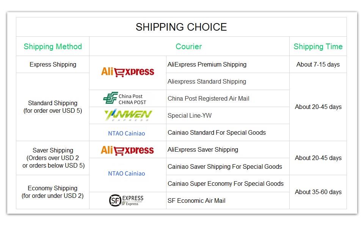The width and height of the screenshot is (364, 227).
Task: Click the AliExpress logo beside Saver Shipping
Action: coord(127,150)
